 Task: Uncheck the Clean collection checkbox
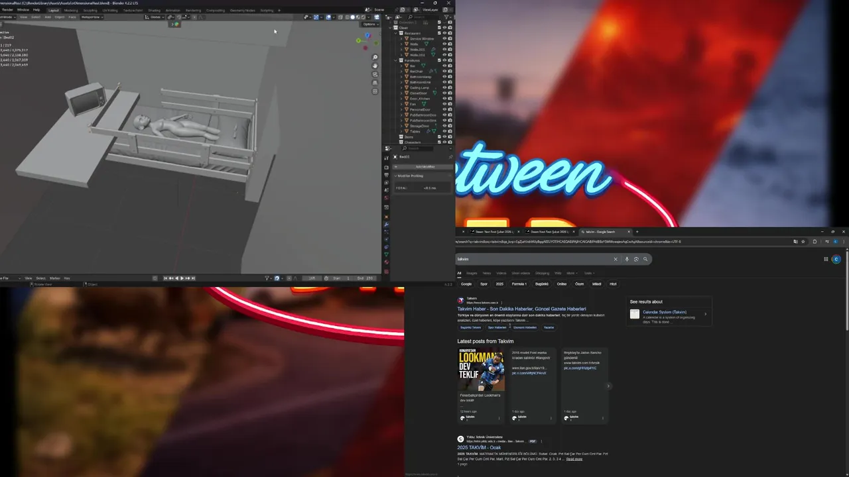[x=439, y=28]
